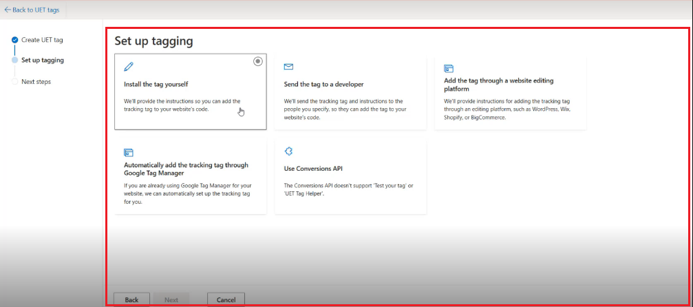Choose Add the tag through a website editing platform
Screen dimensions: 693x307
498,85
